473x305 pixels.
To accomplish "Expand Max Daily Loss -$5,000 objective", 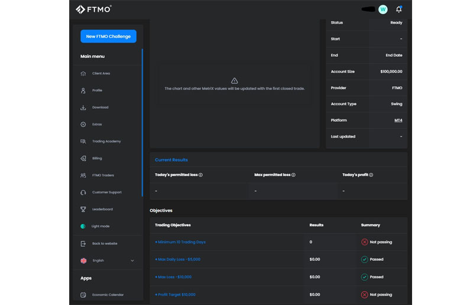I will [177, 259].
